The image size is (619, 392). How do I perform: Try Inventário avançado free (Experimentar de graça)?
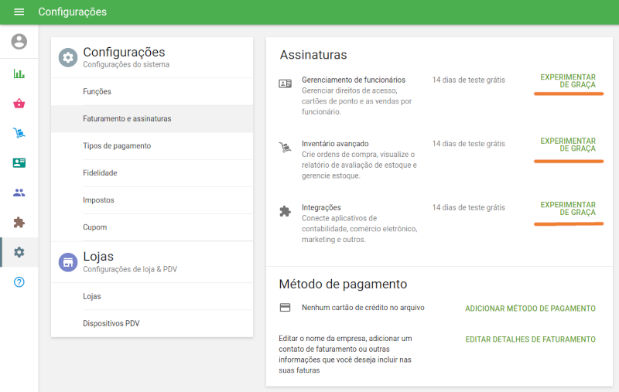[568, 145]
